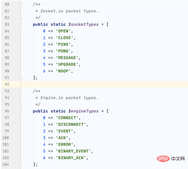Collapse the Socket.io docblock fold marker at line 80

coord(21,4)
